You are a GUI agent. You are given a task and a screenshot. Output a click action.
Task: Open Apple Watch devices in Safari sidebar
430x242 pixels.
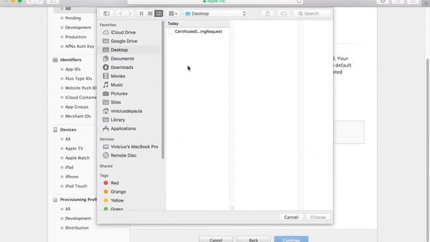[x=77, y=158]
